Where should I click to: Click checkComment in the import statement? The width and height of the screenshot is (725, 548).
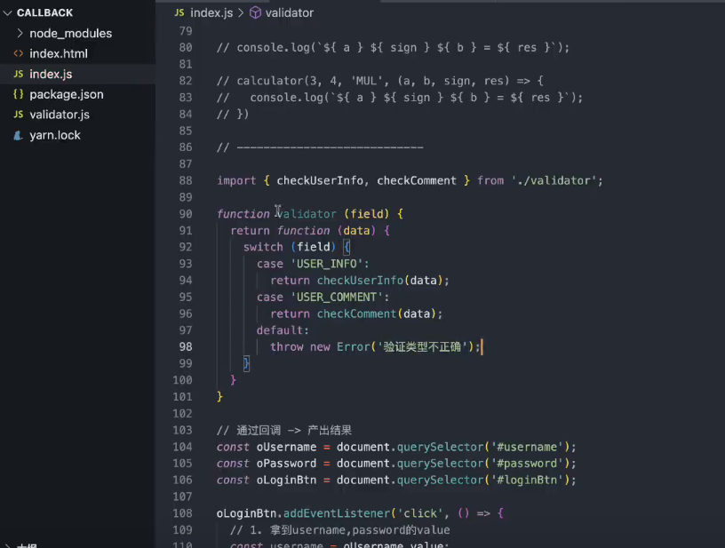point(416,180)
